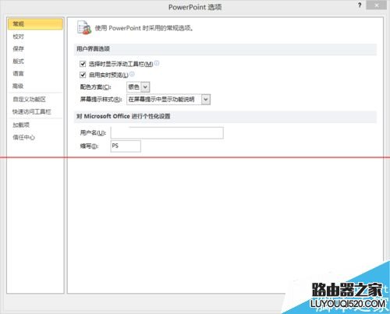Close the PowerPoint 选项 dialog
Image resolution: width=390 pixels, height=314 pixels.
point(376,5)
